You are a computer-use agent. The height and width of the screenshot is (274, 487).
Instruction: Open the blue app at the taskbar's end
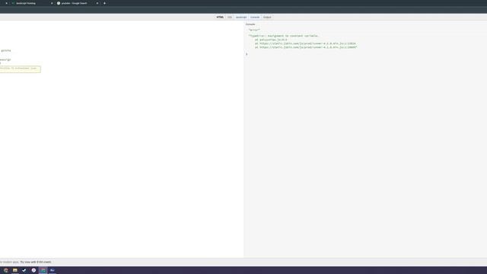[53, 270]
